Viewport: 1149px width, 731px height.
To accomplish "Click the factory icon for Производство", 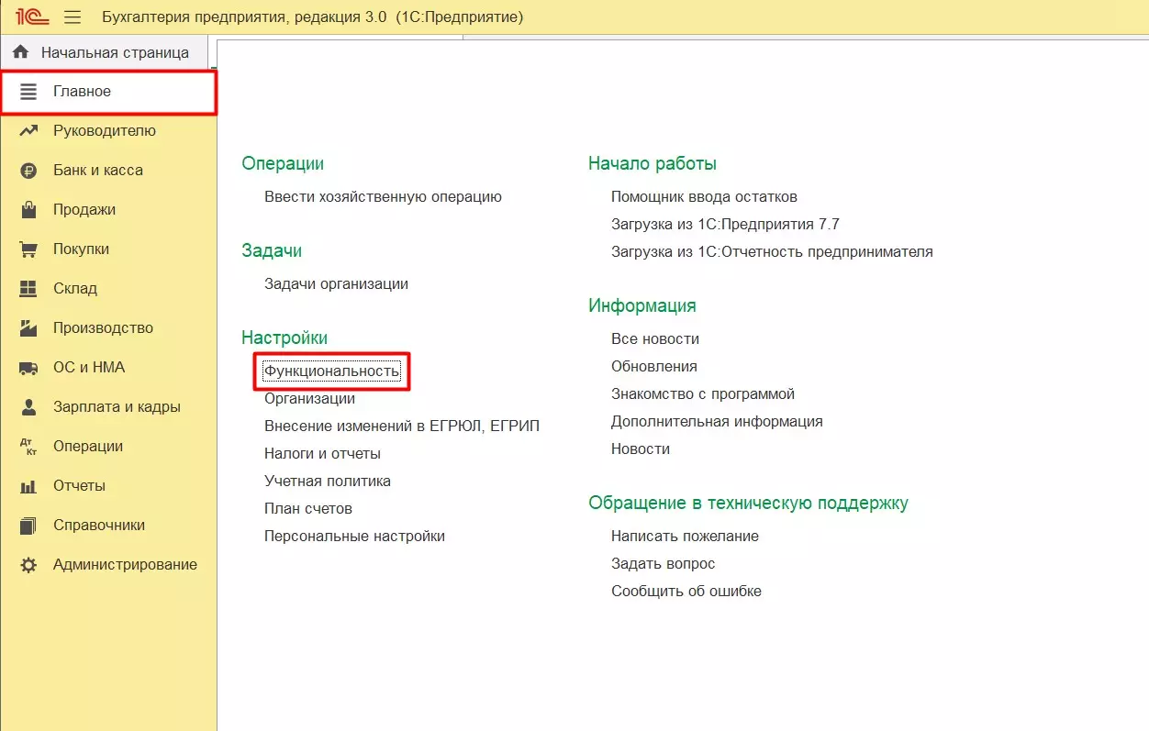I will pos(28,328).
